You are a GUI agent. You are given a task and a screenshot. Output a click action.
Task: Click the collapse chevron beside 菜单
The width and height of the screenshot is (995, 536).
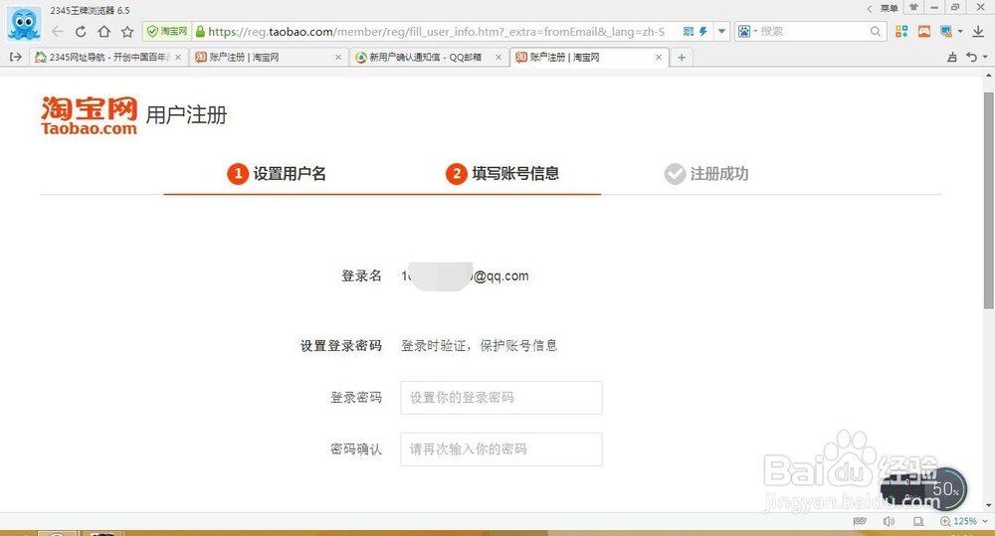coord(870,8)
